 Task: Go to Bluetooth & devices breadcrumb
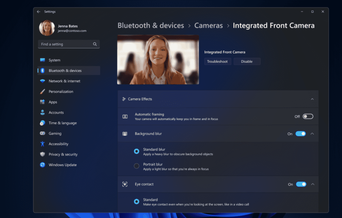151,26
